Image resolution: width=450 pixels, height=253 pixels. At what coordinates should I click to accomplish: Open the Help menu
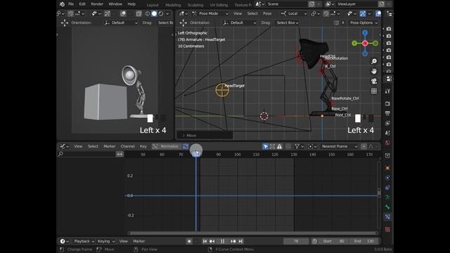(131, 4)
